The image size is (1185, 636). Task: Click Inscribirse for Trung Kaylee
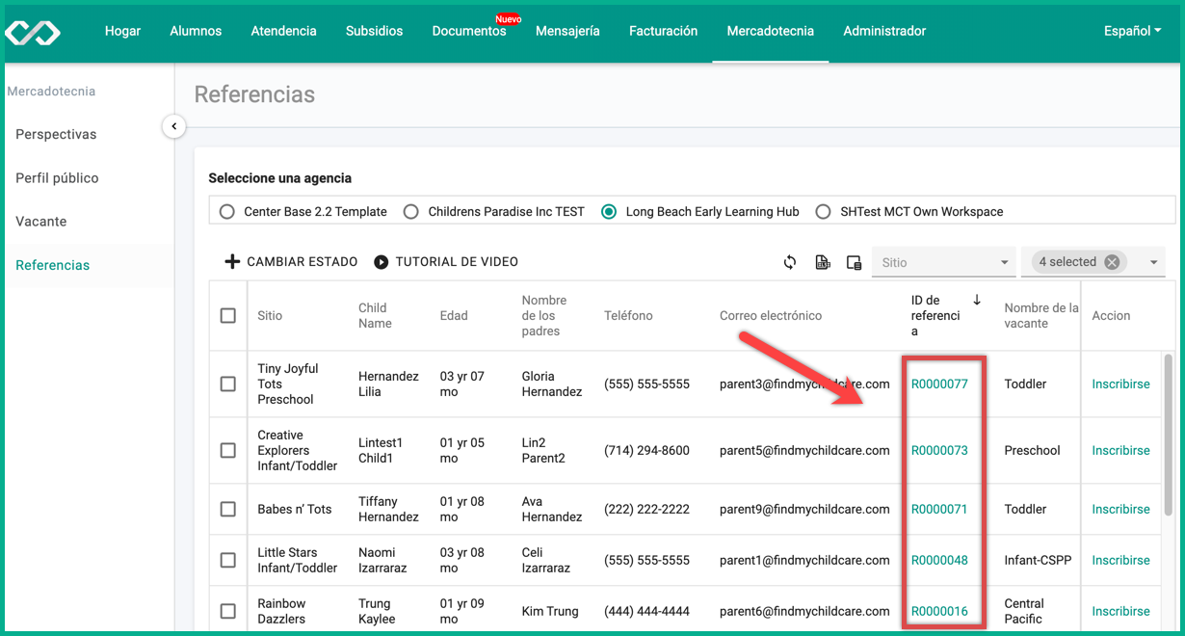(1120, 611)
